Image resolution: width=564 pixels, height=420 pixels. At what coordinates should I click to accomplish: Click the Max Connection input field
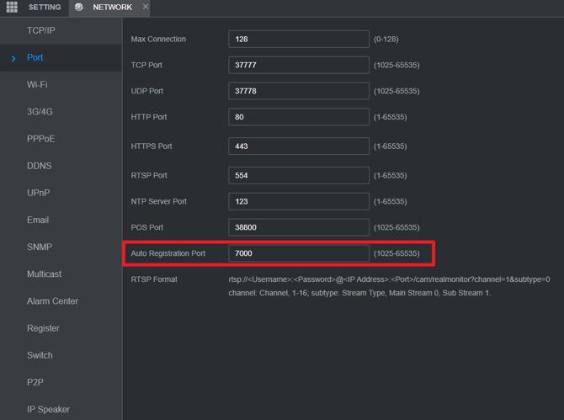298,40
